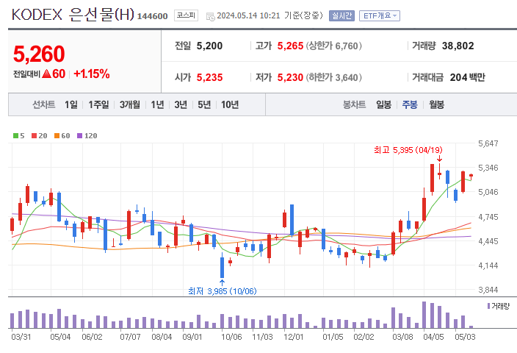This screenshot has width=517, height=353.
Task: Switch to the 월봉 monthly candle chart
Action: (x=436, y=104)
